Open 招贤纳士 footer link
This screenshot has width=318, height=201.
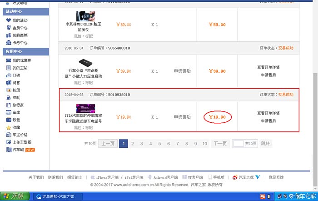(75, 177)
